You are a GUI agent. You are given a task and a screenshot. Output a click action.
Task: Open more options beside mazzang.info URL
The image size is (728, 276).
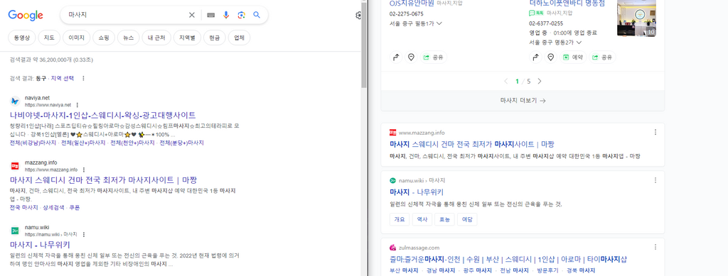84,170
